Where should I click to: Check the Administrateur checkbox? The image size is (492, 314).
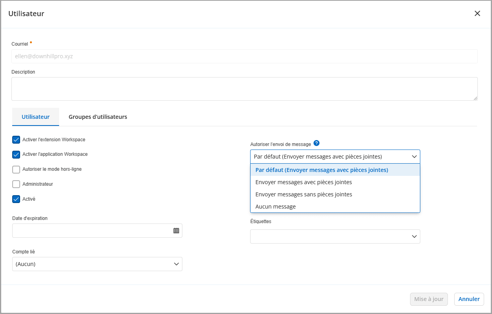tap(16, 184)
